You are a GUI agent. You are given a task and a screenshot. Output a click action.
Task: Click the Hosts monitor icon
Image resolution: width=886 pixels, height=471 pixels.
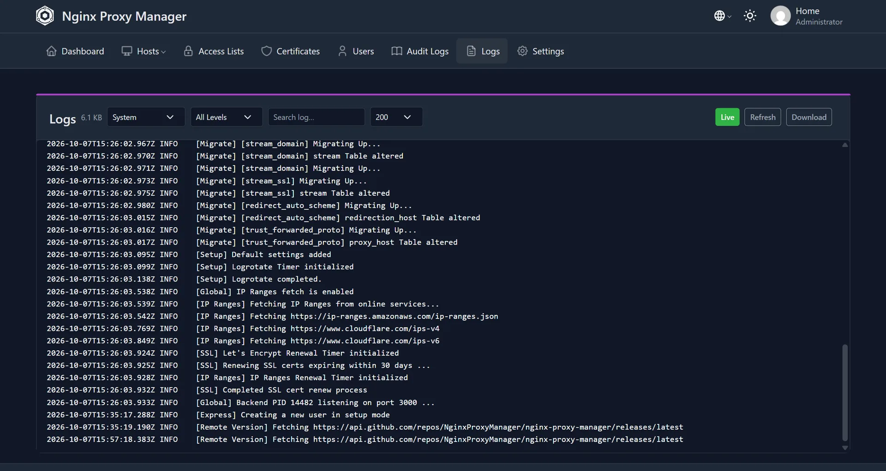point(126,51)
